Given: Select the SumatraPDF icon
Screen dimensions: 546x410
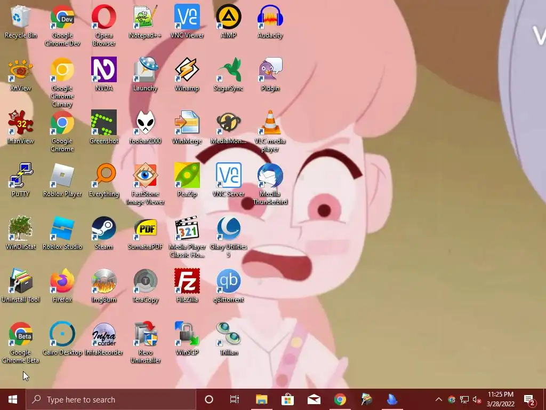Looking at the screenshot, I should (145, 233).
